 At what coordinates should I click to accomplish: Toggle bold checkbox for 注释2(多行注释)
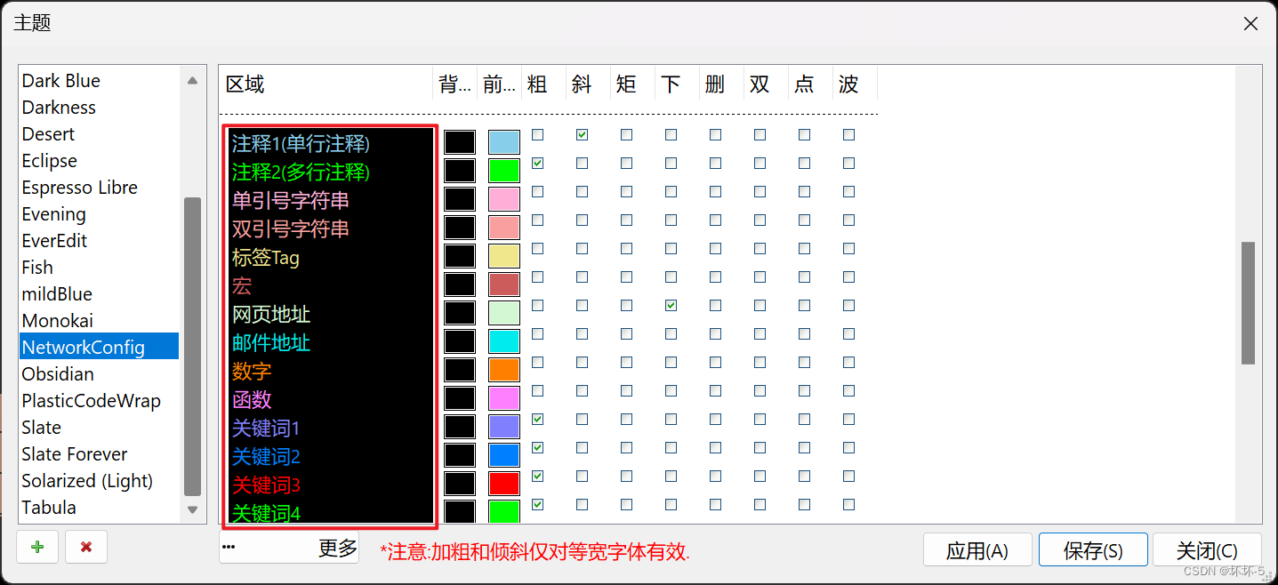coord(537,164)
